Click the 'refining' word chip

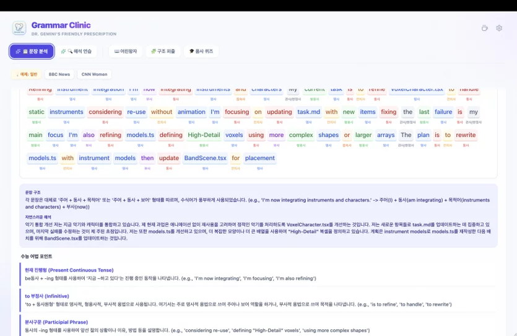(110, 135)
